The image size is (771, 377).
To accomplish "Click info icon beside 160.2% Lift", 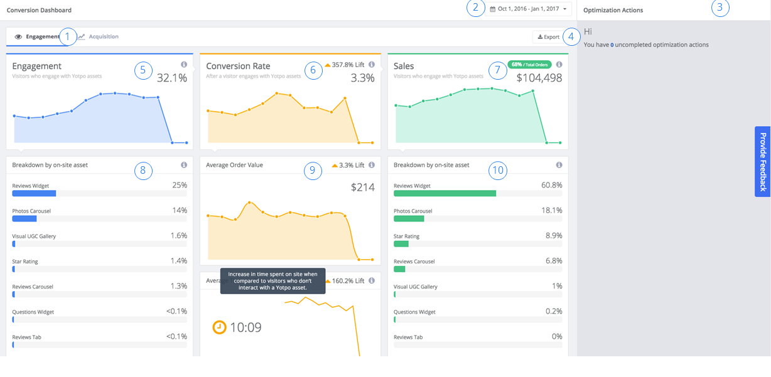I will (372, 280).
